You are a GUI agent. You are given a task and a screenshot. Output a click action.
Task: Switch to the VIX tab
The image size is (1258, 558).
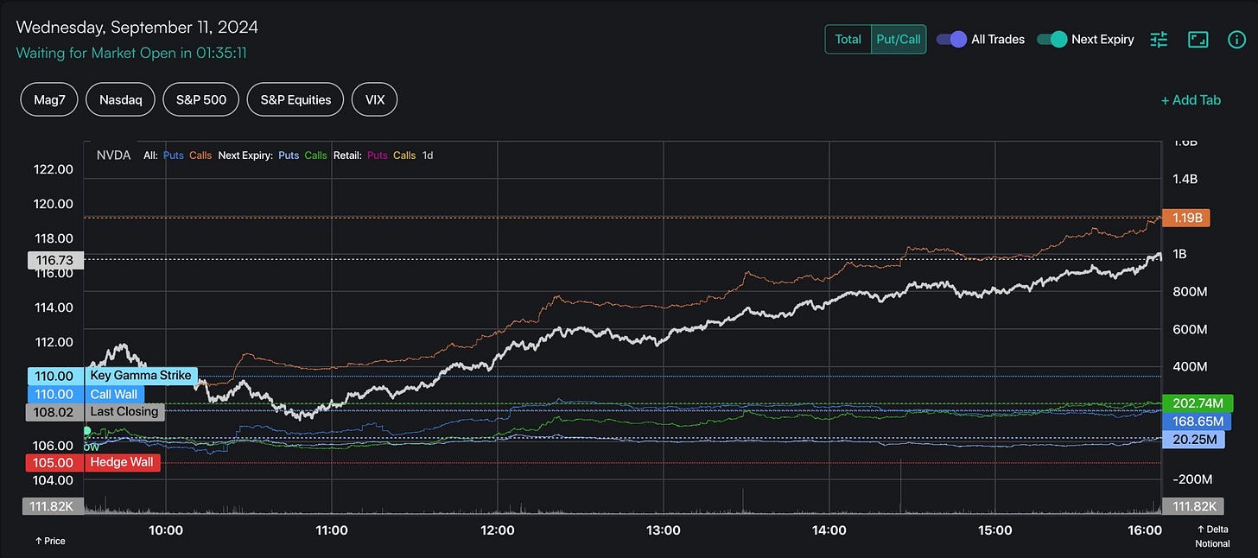pyautogui.click(x=375, y=99)
